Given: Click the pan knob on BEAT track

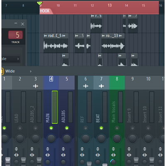Looking at the screenshot, I should click(x=101, y=139).
